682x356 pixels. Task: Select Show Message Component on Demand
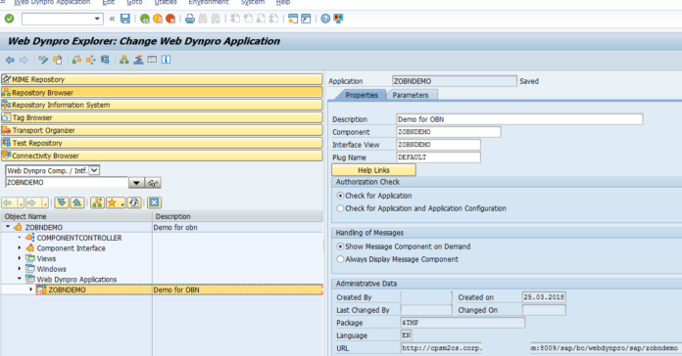click(x=341, y=246)
